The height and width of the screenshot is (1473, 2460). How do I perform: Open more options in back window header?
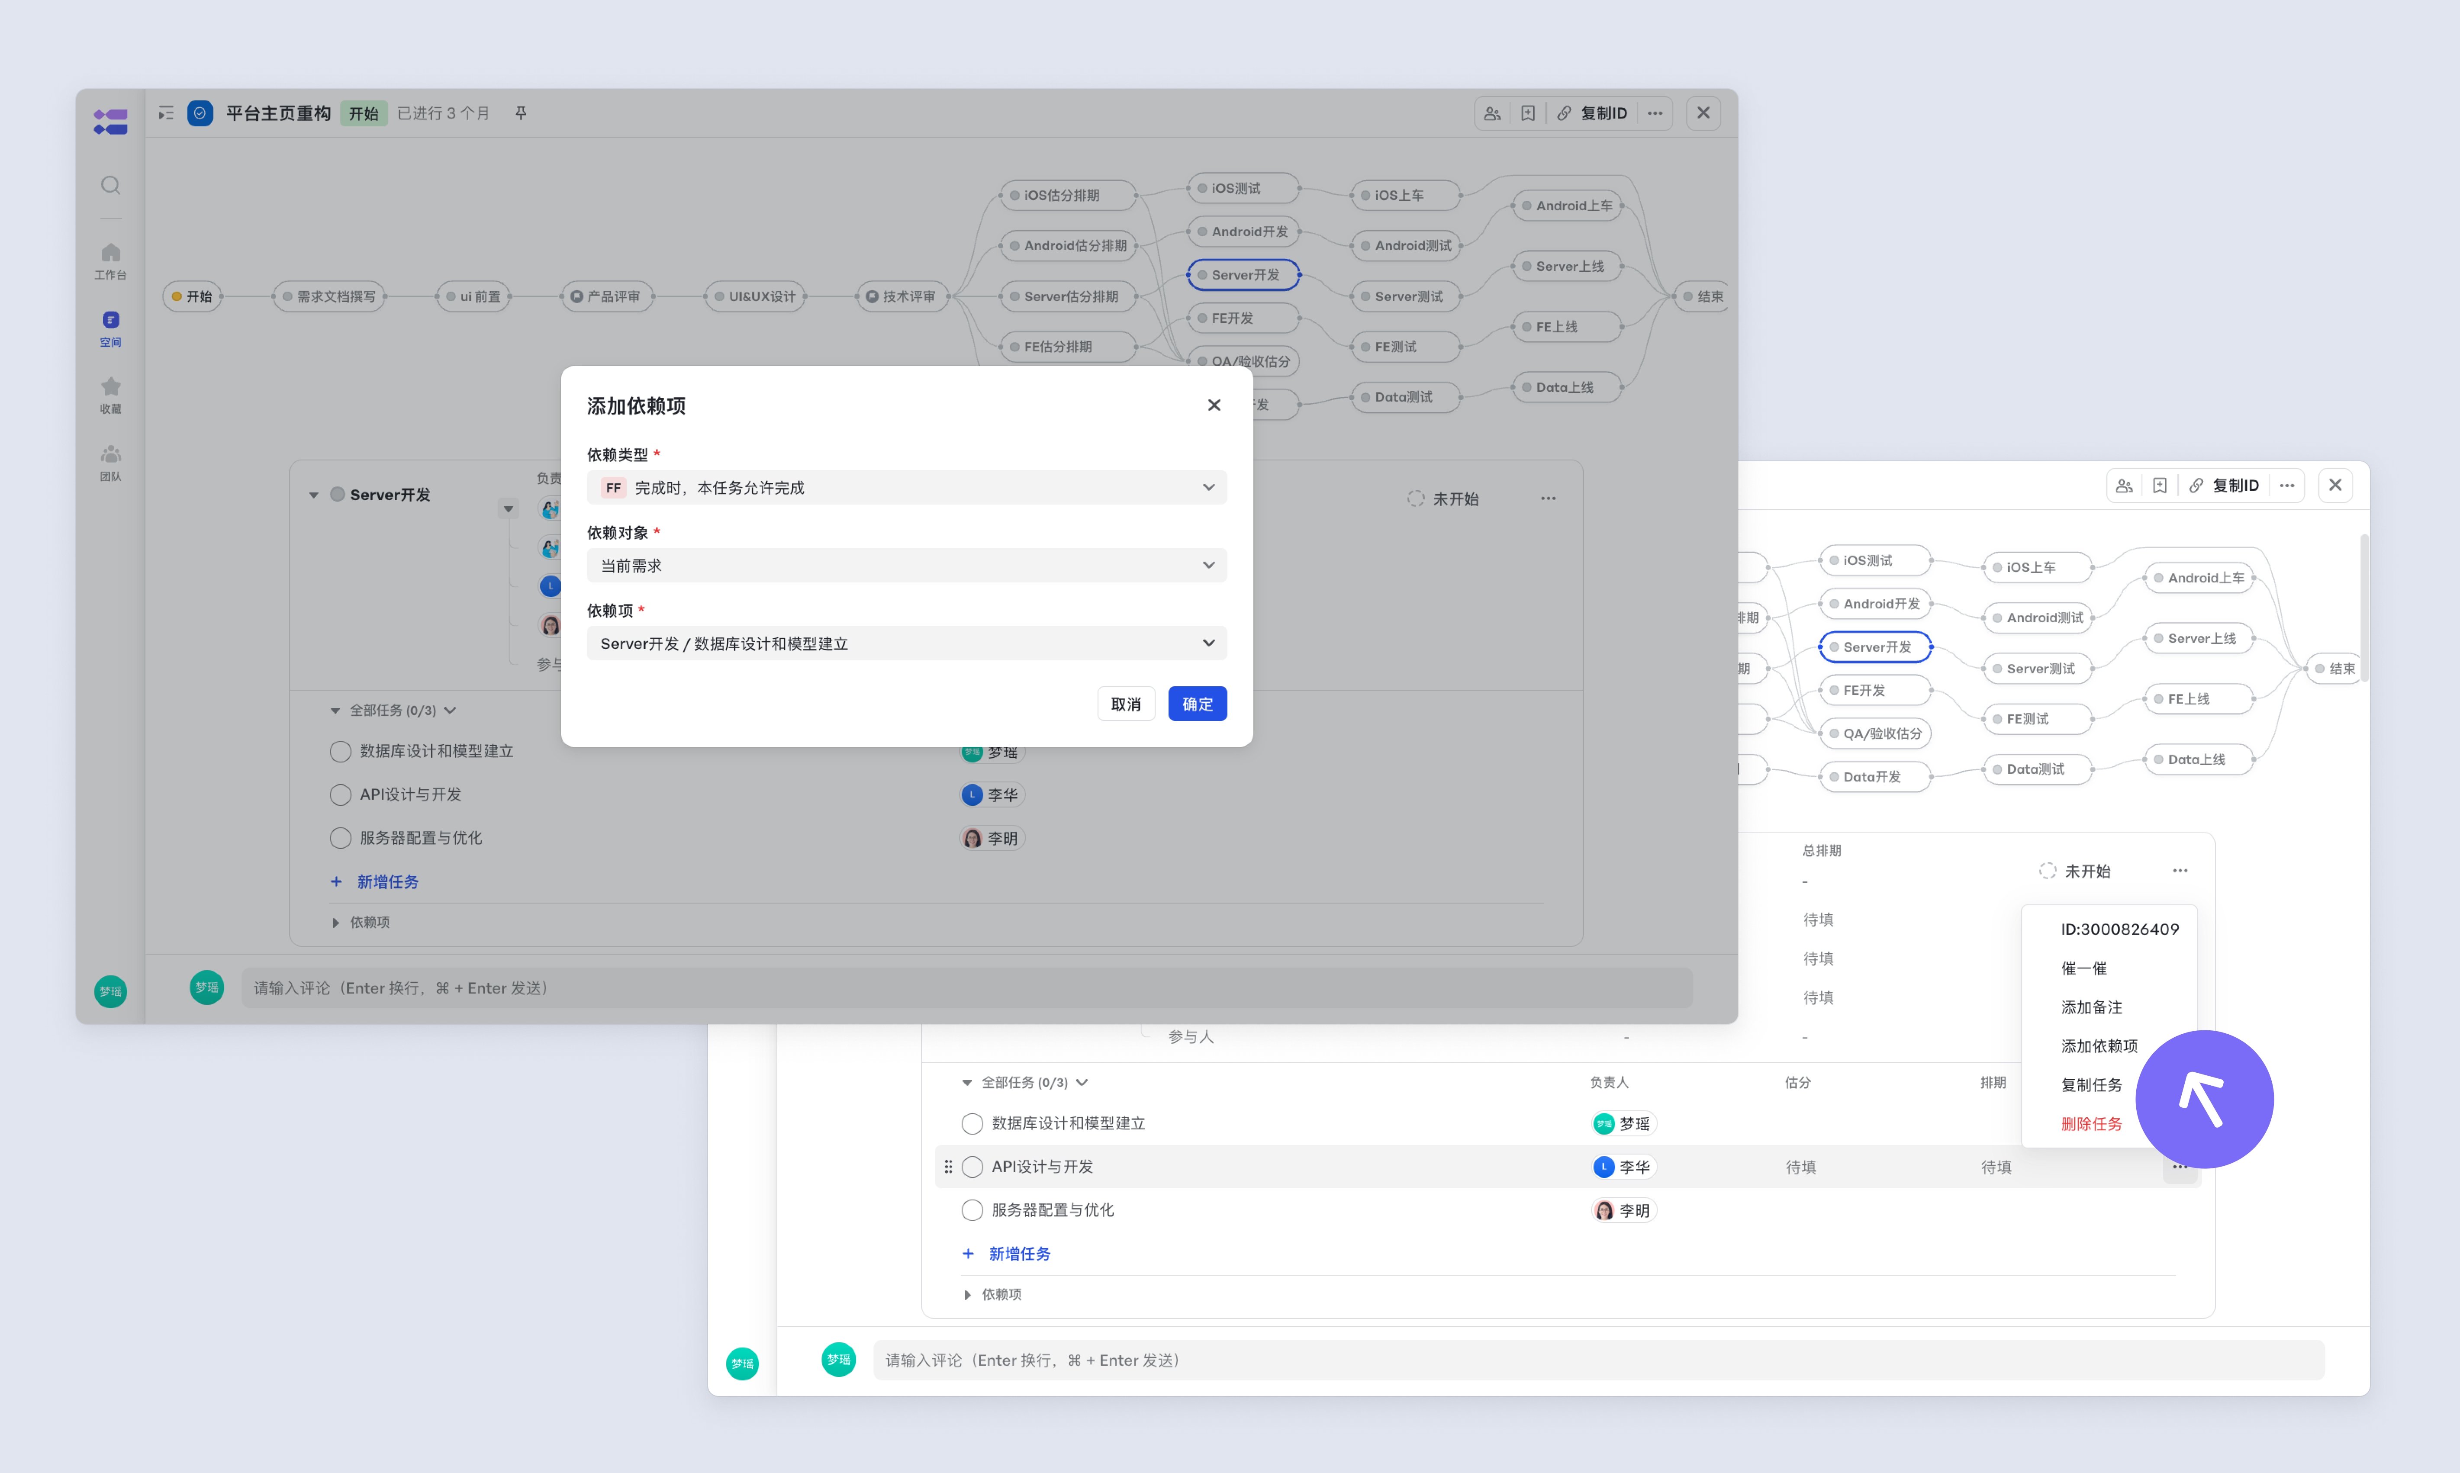[2287, 486]
